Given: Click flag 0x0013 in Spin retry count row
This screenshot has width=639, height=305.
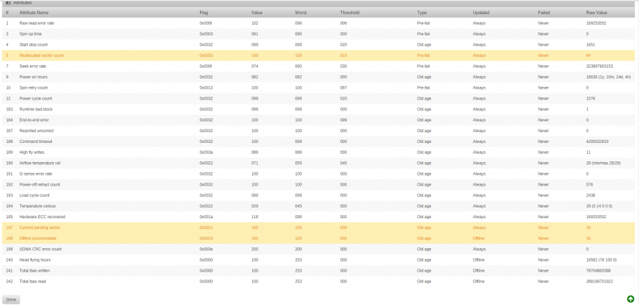Looking at the screenshot, I should [206, 87].
